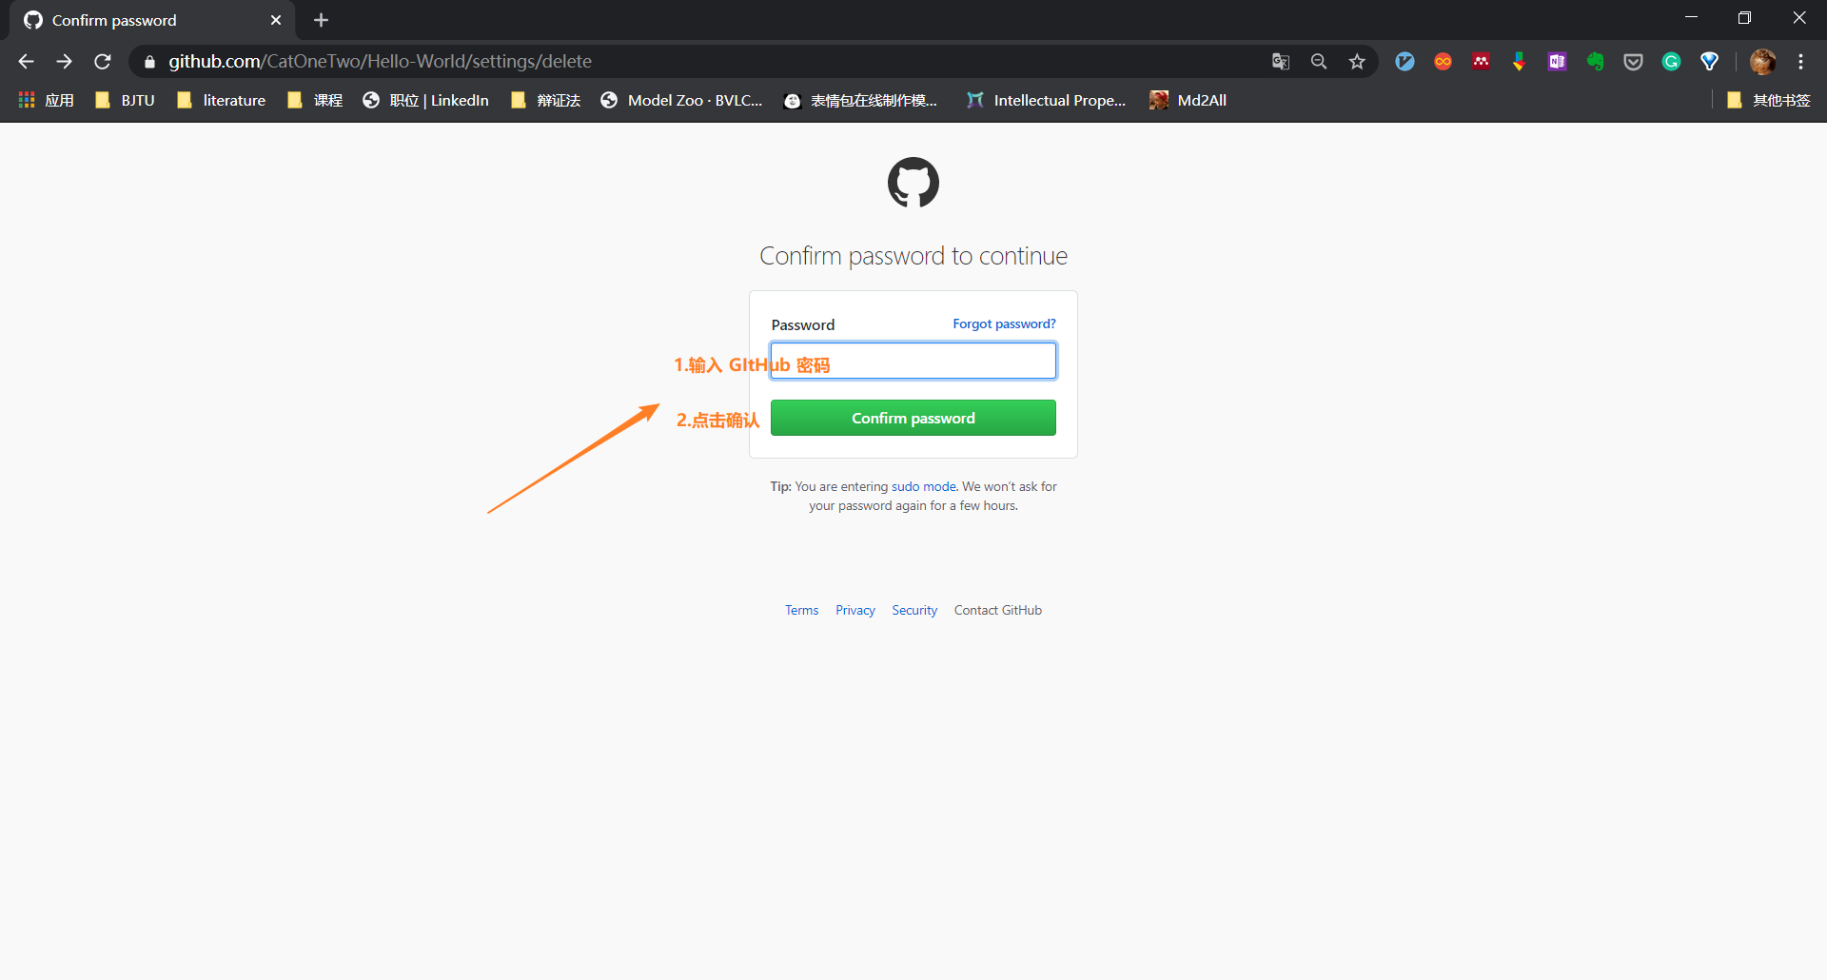Click the green Confirm password button
The height and width of the screenshot is (980, 1827).
(913, 418)
